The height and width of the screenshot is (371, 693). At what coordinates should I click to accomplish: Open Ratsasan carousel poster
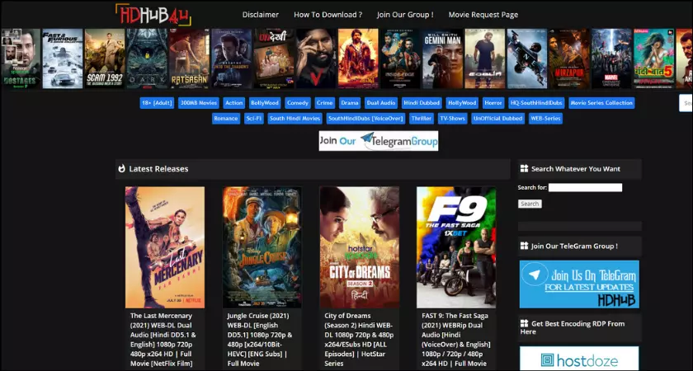tap(189, 59)
